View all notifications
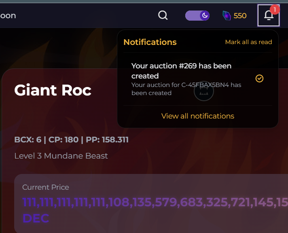Screen dimensions: 288x233 click(198, 116)
